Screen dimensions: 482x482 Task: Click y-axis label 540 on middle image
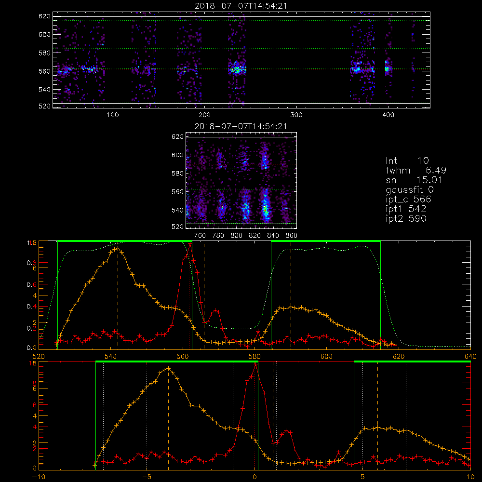[177, 210]
